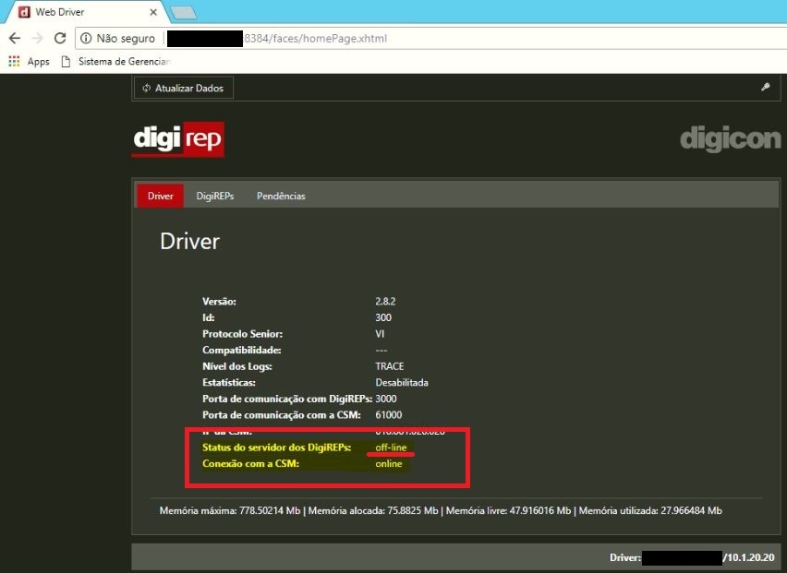787x573 pixels.
Task: Open the Apps grid in the bookmarks bar
Action: [28, 62]
